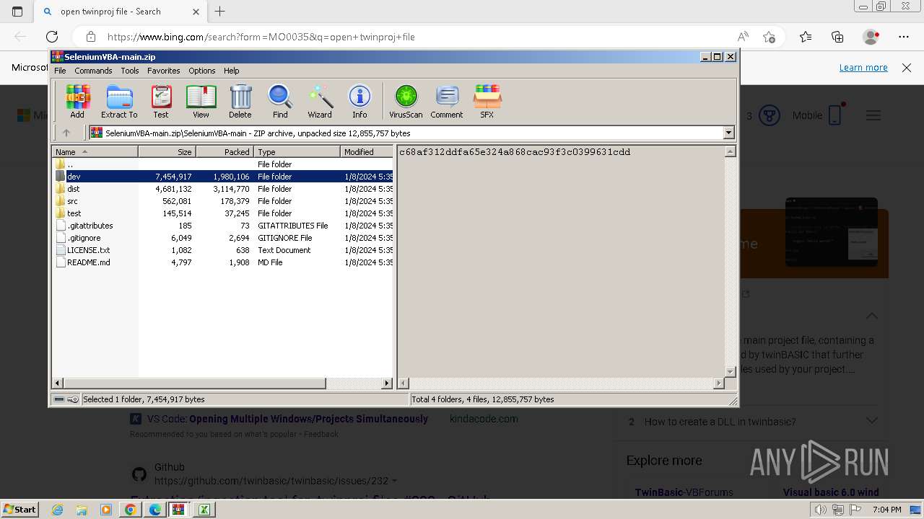Select the src folder
This screenshot has width=924, height=519.
tap(222, 201)
